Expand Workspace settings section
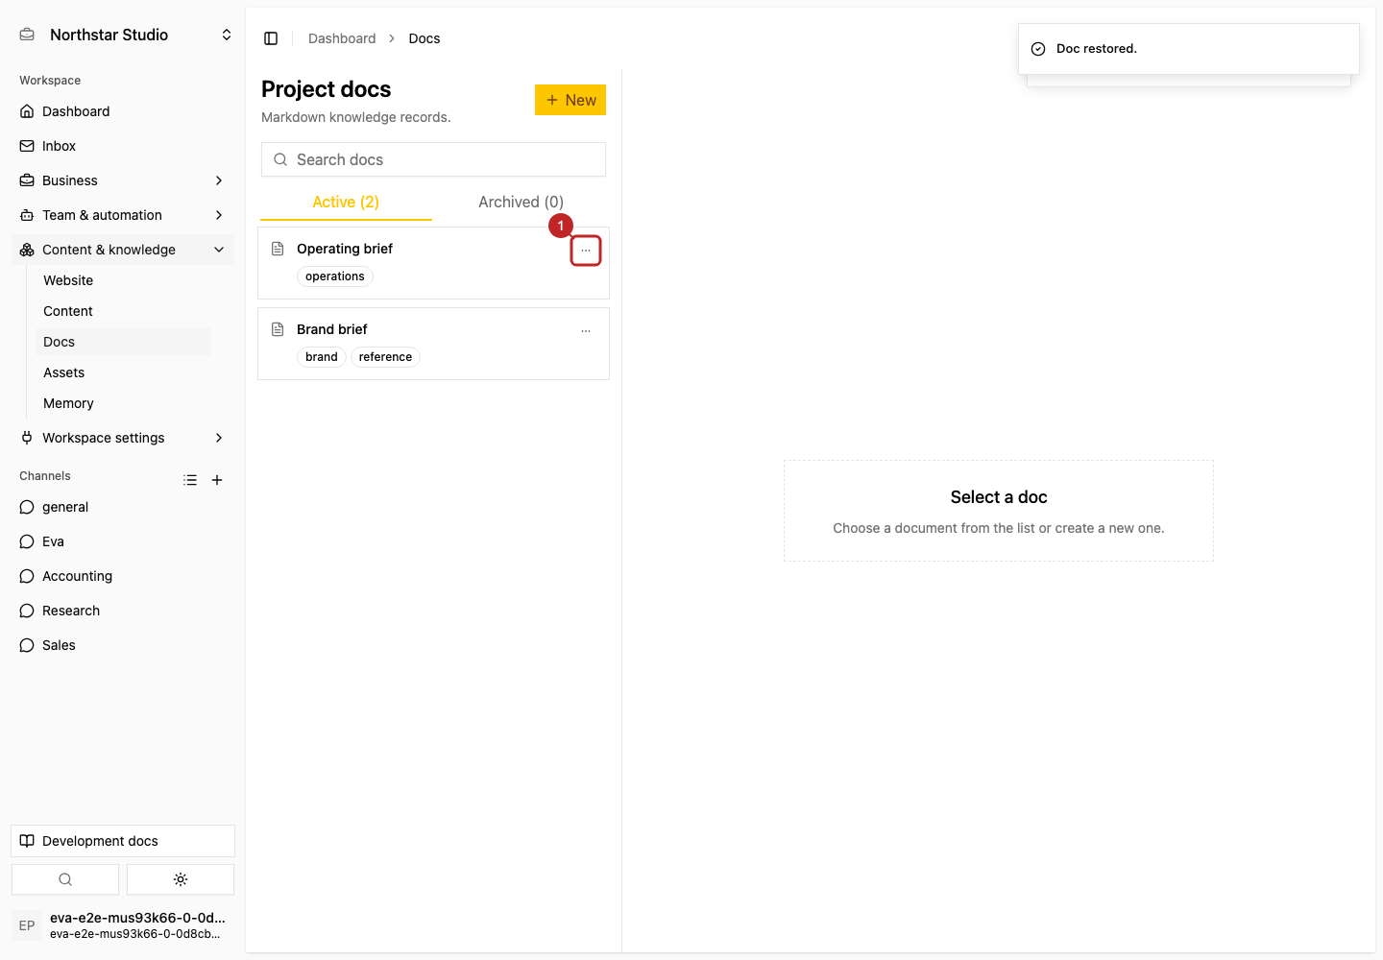1383x960 pixels. tap(123, 438)
